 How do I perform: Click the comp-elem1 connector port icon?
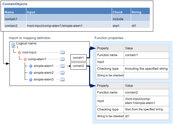click(62, 59)
